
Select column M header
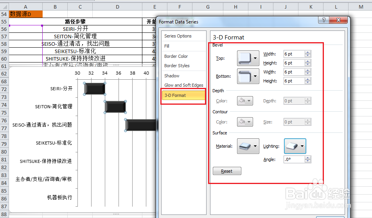361,7
